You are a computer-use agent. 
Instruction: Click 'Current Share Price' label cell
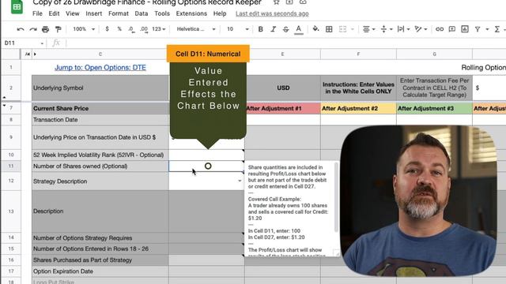pos(100,109)
